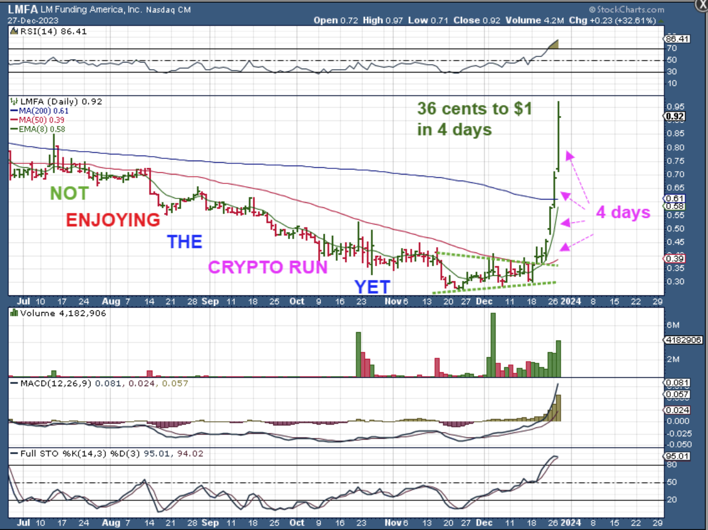Click the 0.057 histogram tag on right axis
The image size is (708, 530).
coord(676,395)
